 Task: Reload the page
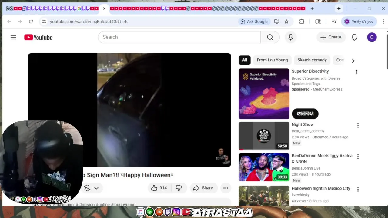tap(31, 21)
